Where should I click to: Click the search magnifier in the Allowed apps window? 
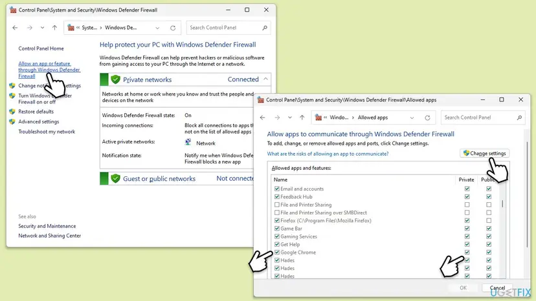[x=519, y=118]
